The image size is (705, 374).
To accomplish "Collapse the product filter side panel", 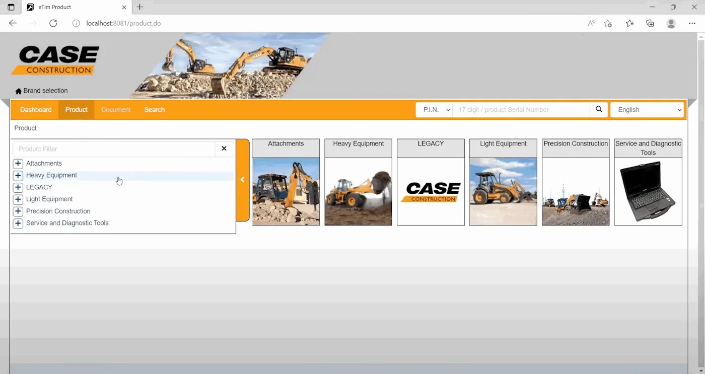I will pos(243,180).
